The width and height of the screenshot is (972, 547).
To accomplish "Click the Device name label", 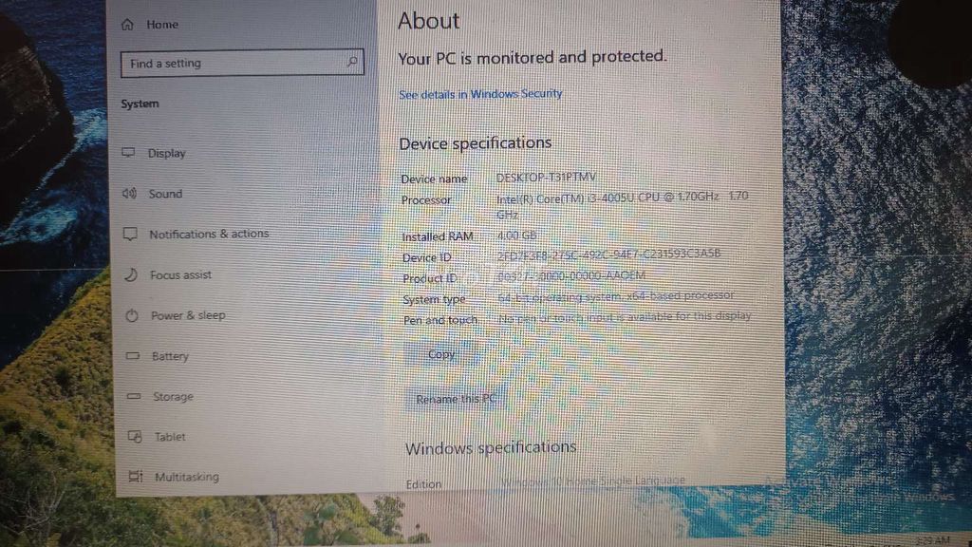I will click(x=434, y=179).
